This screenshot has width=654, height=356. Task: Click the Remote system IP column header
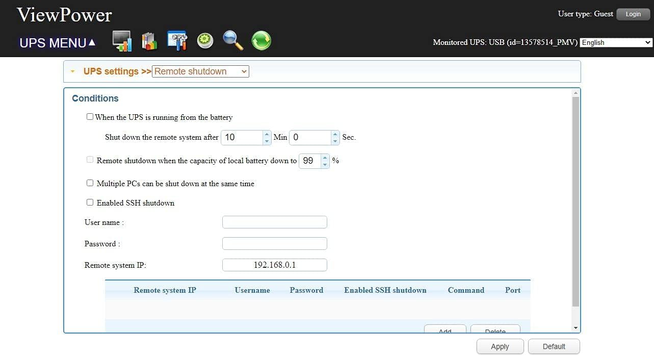[165, 290]
